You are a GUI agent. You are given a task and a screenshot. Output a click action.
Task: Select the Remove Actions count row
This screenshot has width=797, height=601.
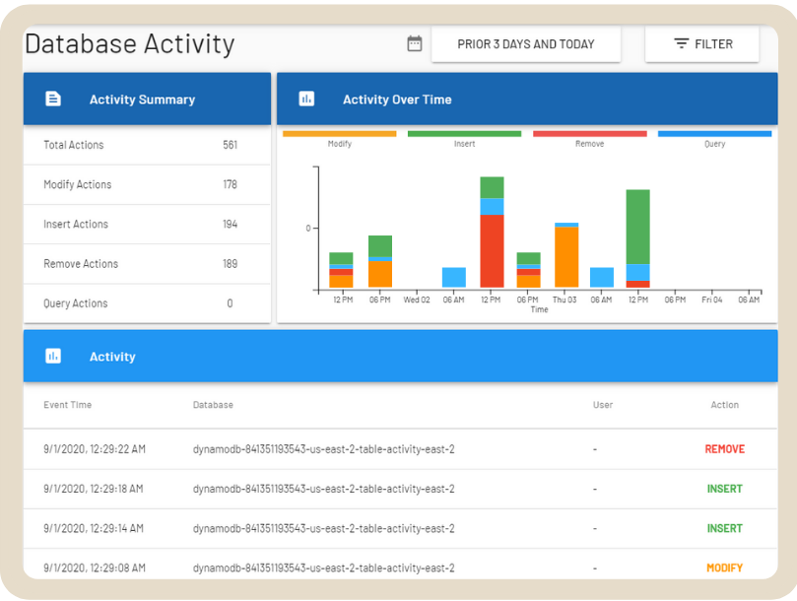tap(147, 264)
